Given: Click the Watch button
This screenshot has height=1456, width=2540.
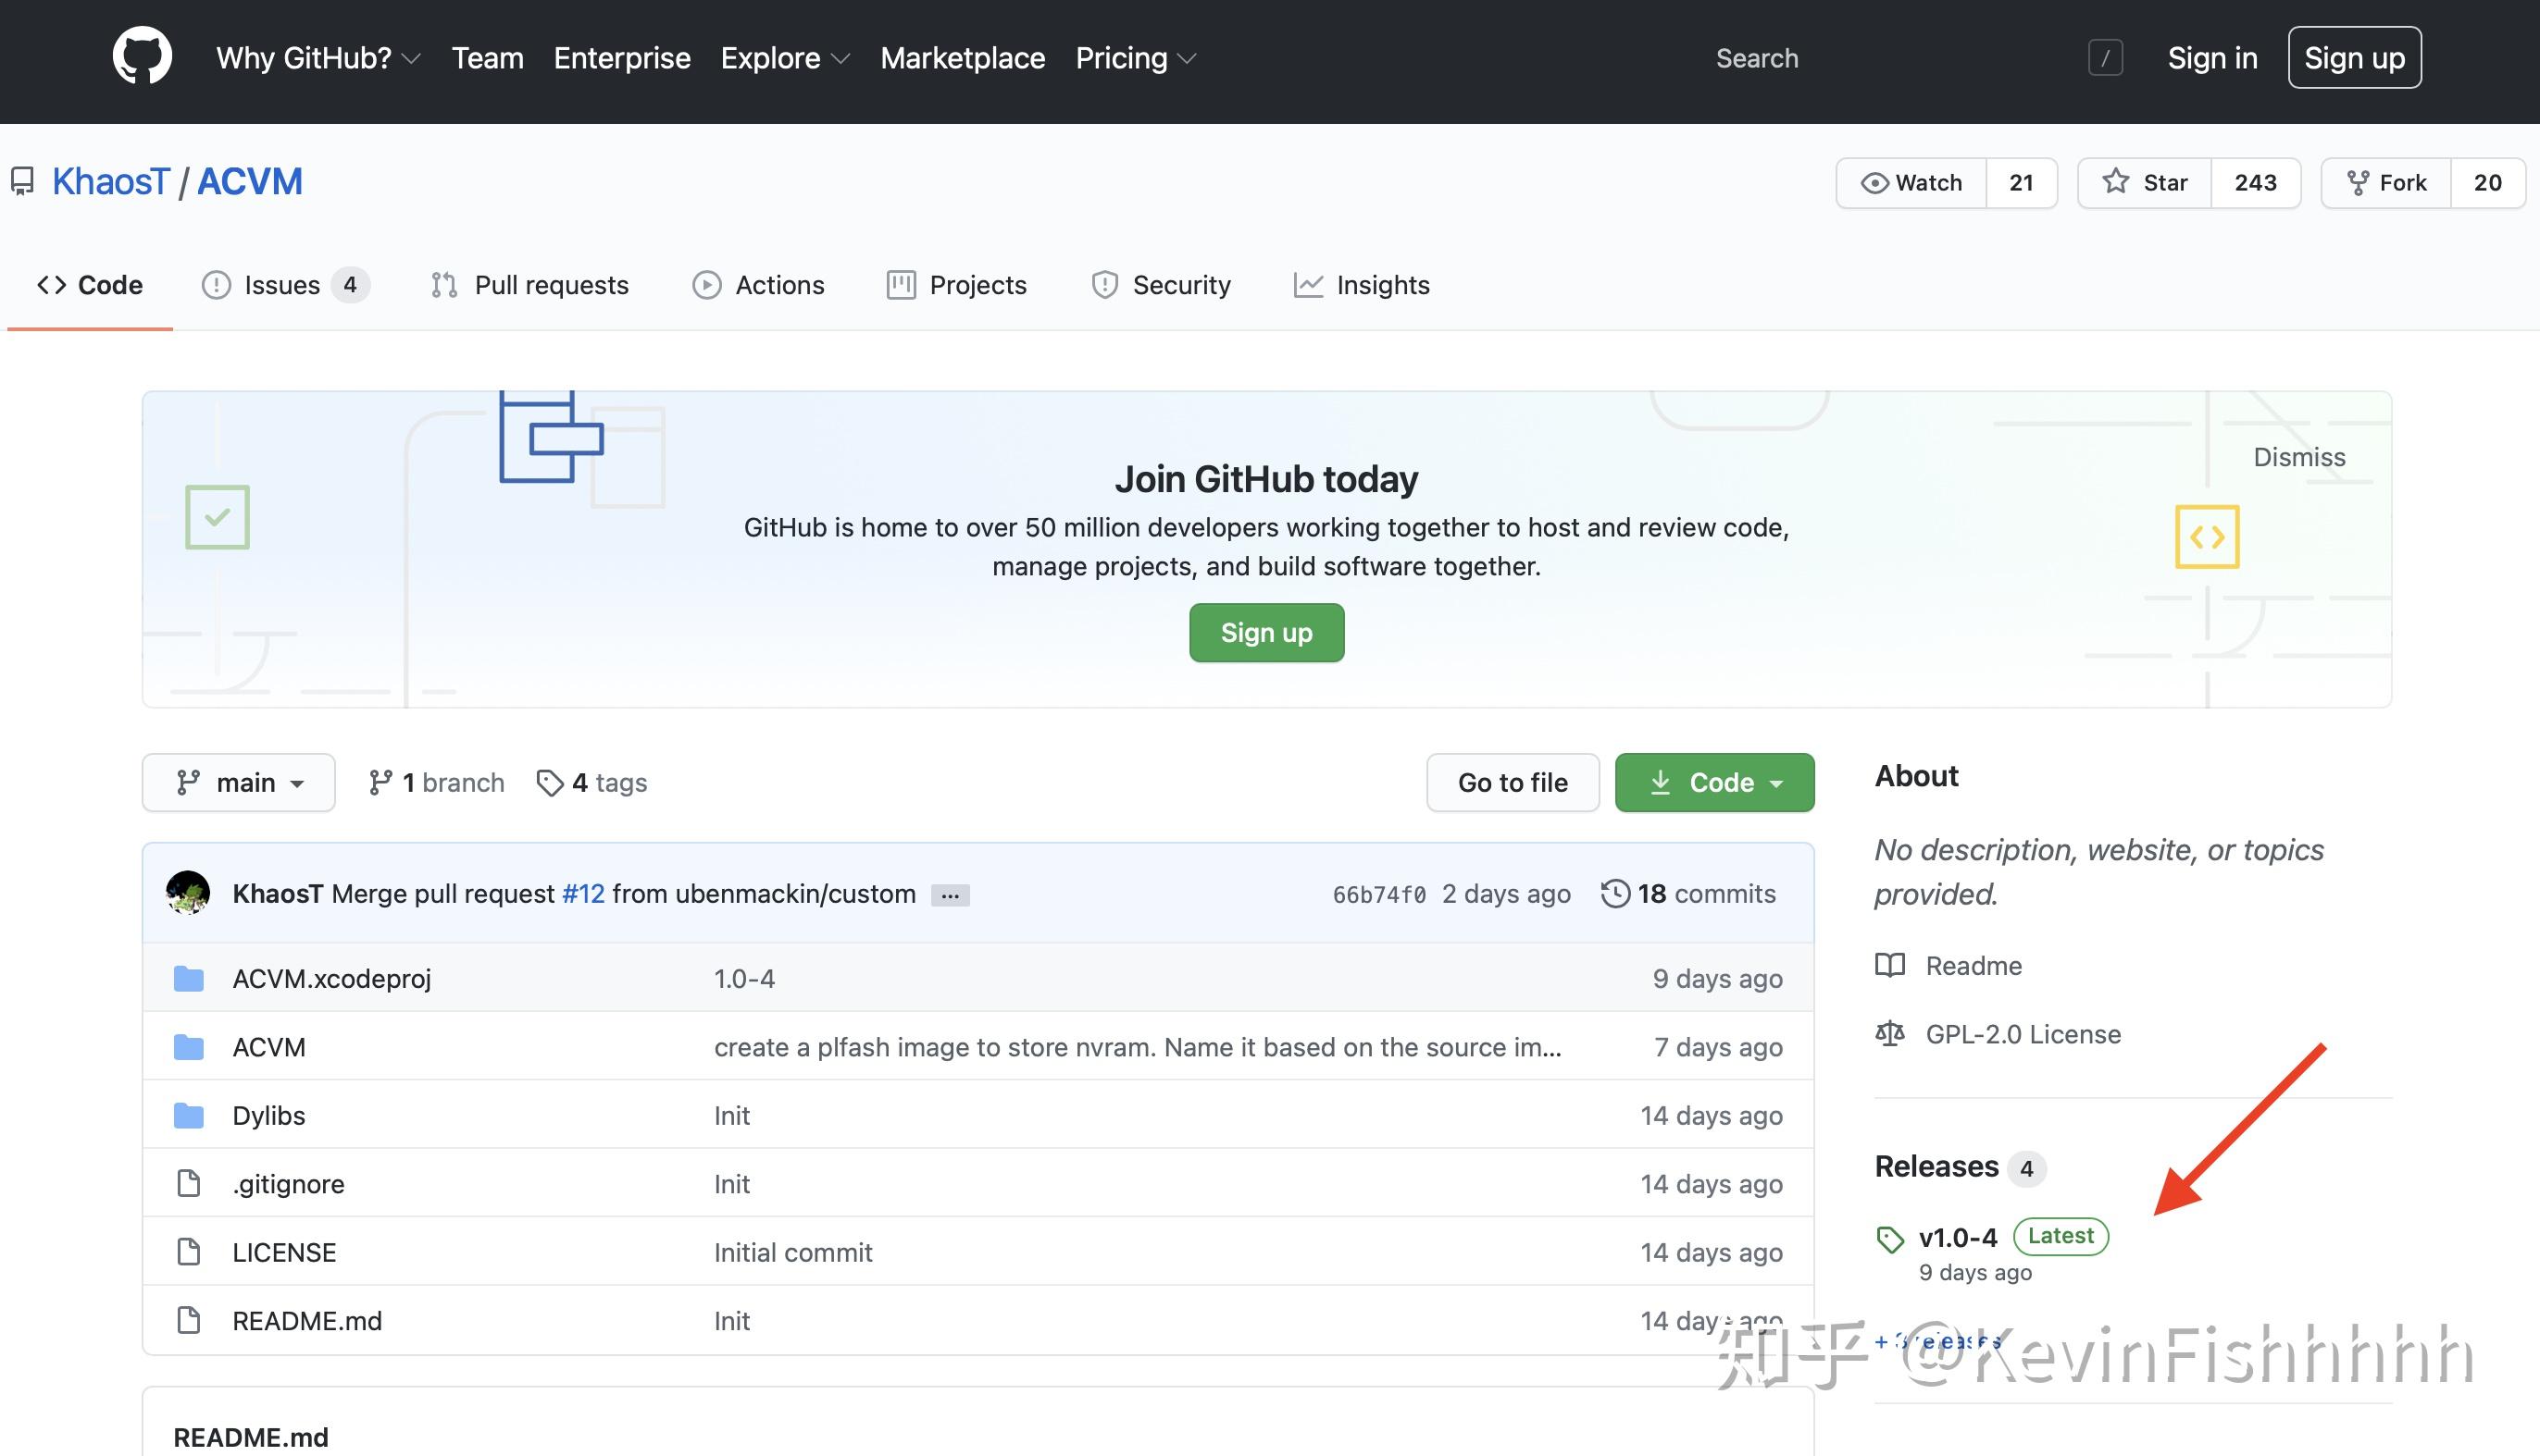Looking at the screenshot, I should point(1911,183).
